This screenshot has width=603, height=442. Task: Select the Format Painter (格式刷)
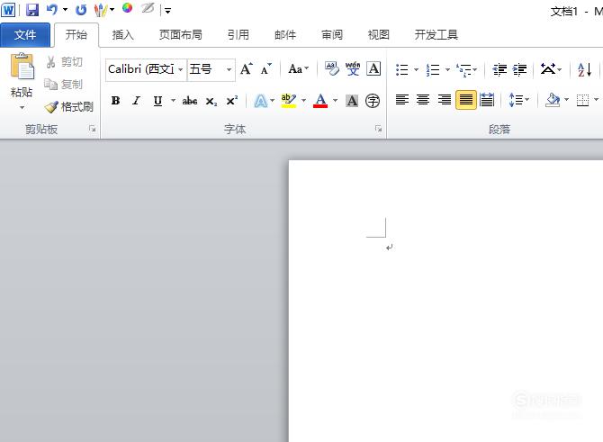[68, 106]
